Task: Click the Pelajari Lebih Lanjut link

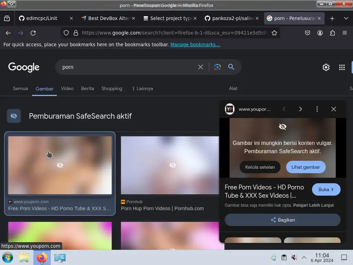Action: pyautogui.click(x=313, y=205)
